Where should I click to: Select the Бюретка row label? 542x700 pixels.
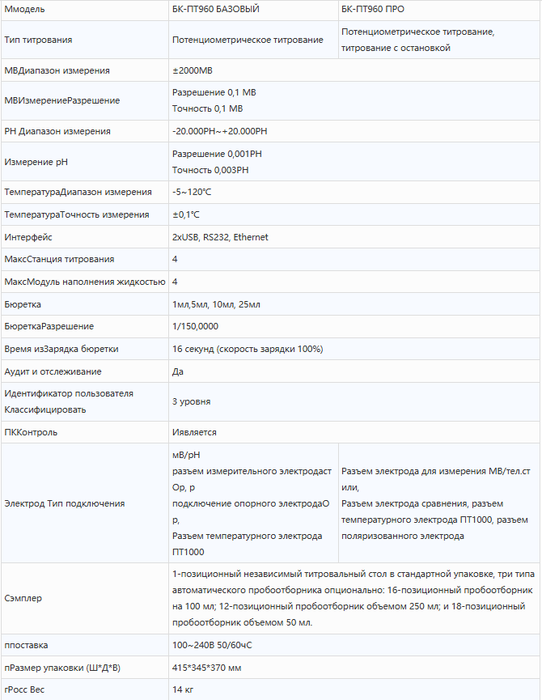(x=23, y=304)
